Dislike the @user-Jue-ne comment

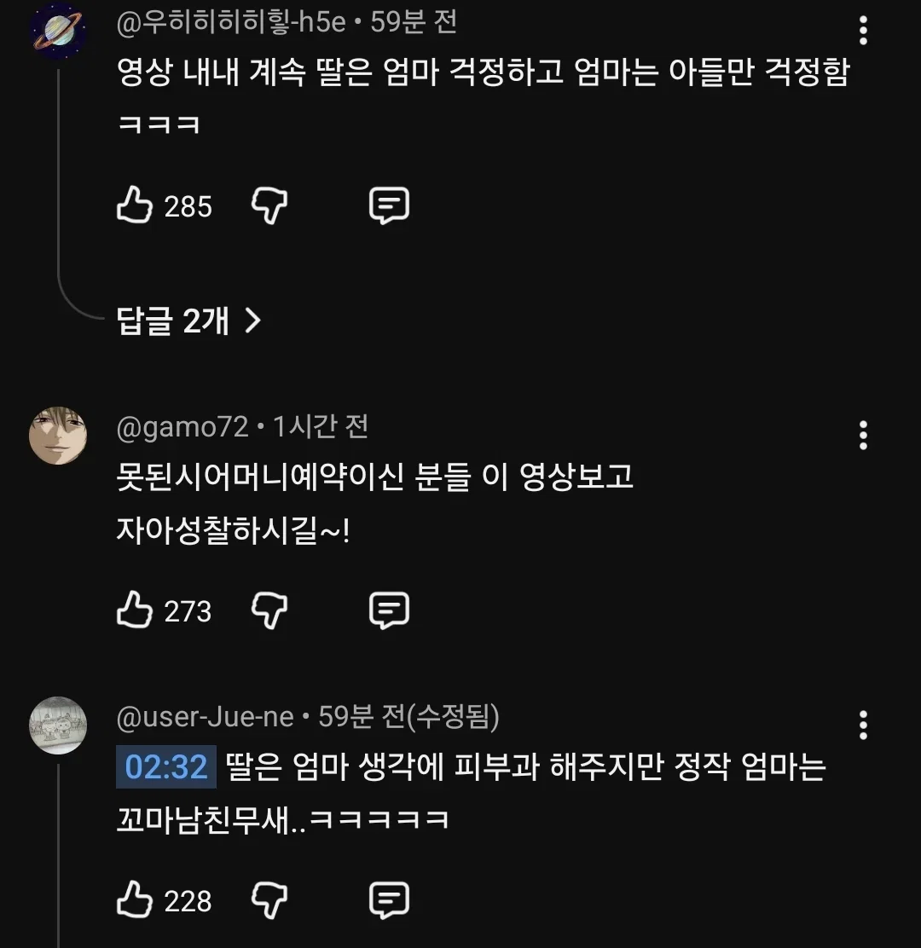269,899
